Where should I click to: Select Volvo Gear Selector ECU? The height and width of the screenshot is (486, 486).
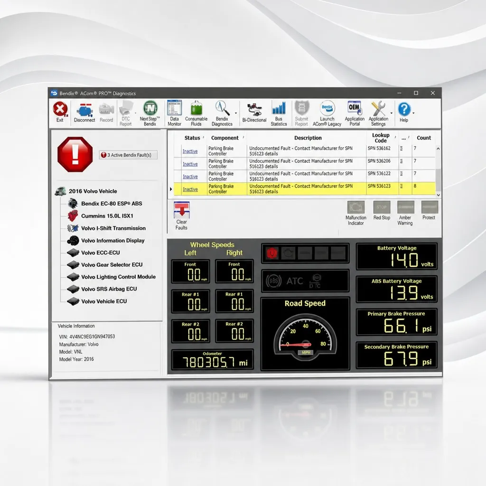point(112,265)
